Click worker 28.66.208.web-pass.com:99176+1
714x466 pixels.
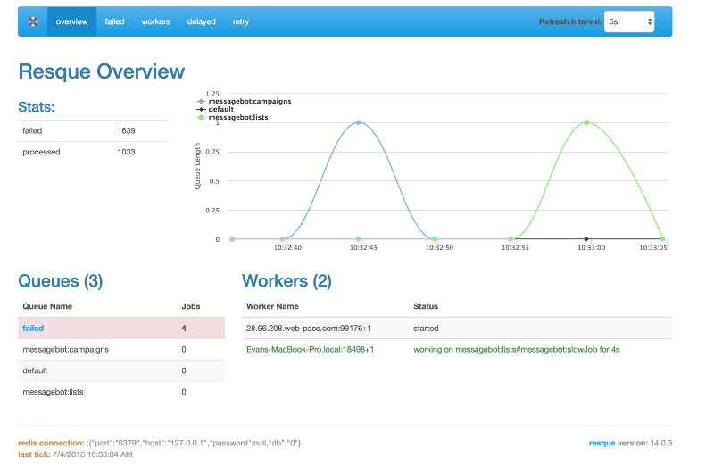309,328
